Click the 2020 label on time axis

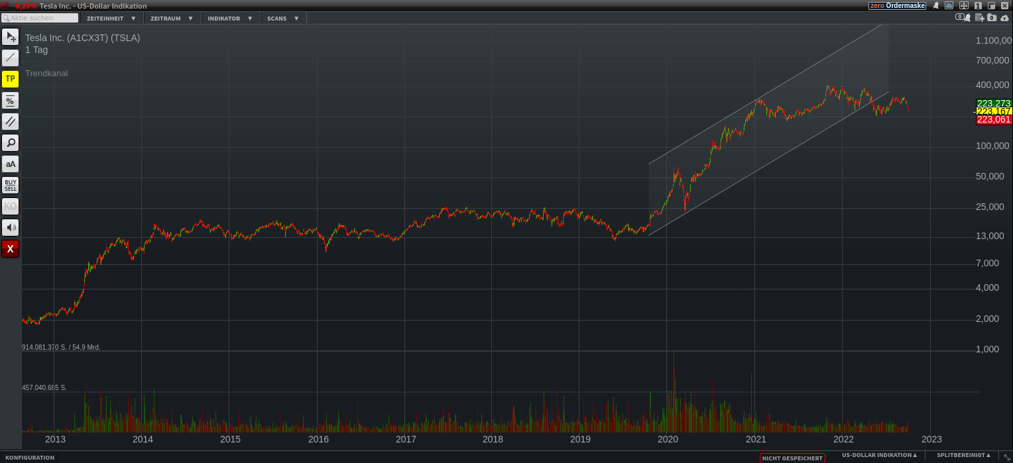pyautogui.click(x=668, y=439)
